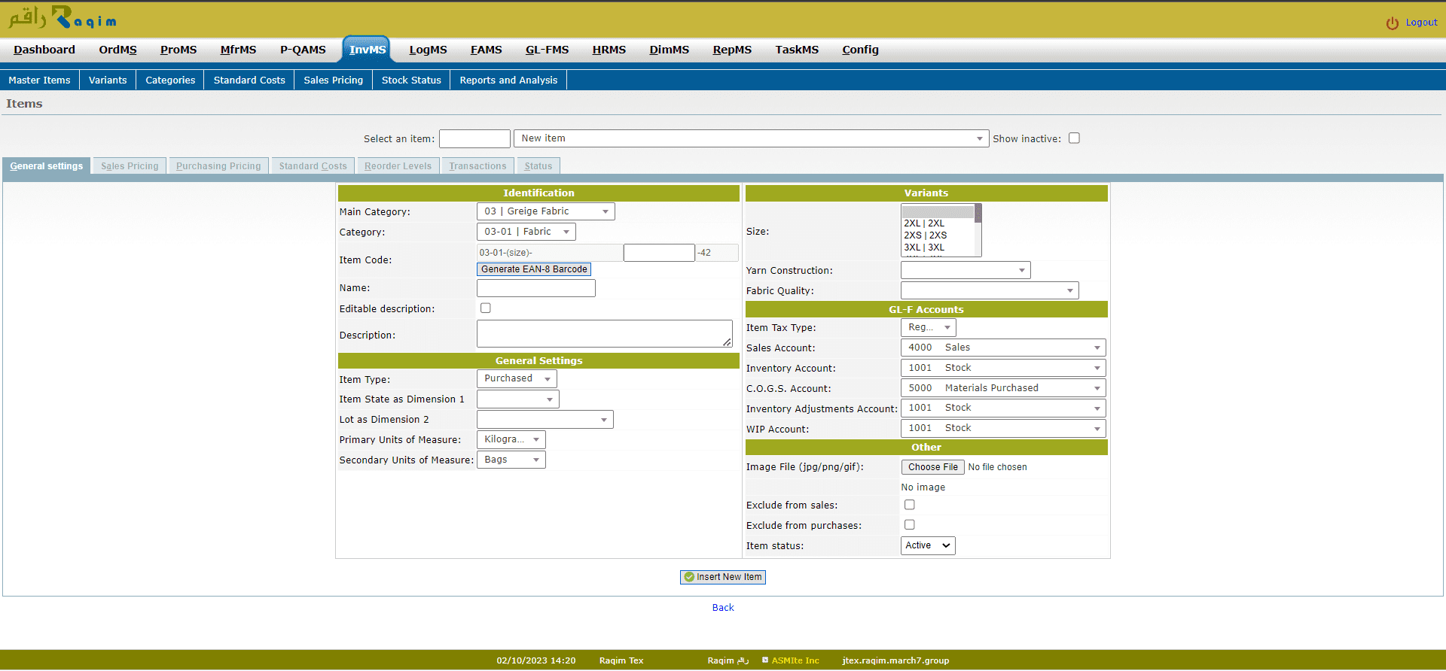Select the 2XS size in Size list
Image resolution: width=1446 pixels, height=671 pixels.
tap(938, 235)
